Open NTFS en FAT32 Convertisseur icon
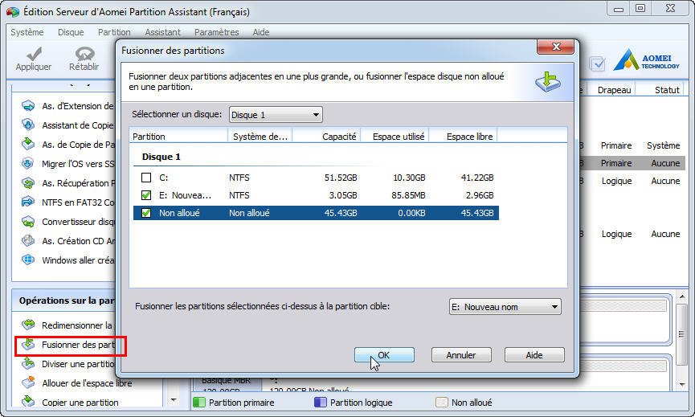This screenshot has height=417, width=695. click(x=28, y=202)
